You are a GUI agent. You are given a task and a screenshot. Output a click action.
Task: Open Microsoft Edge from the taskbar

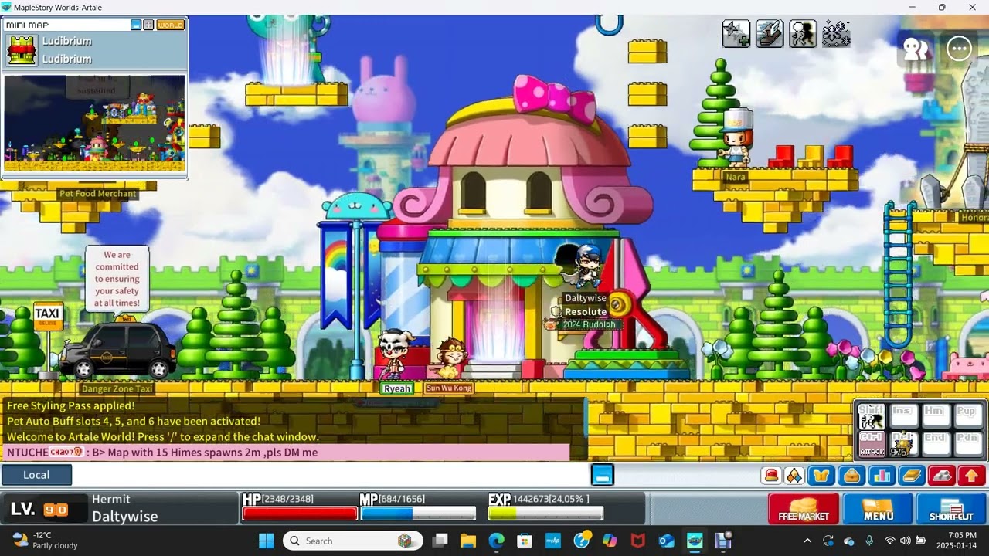point(496,541)
